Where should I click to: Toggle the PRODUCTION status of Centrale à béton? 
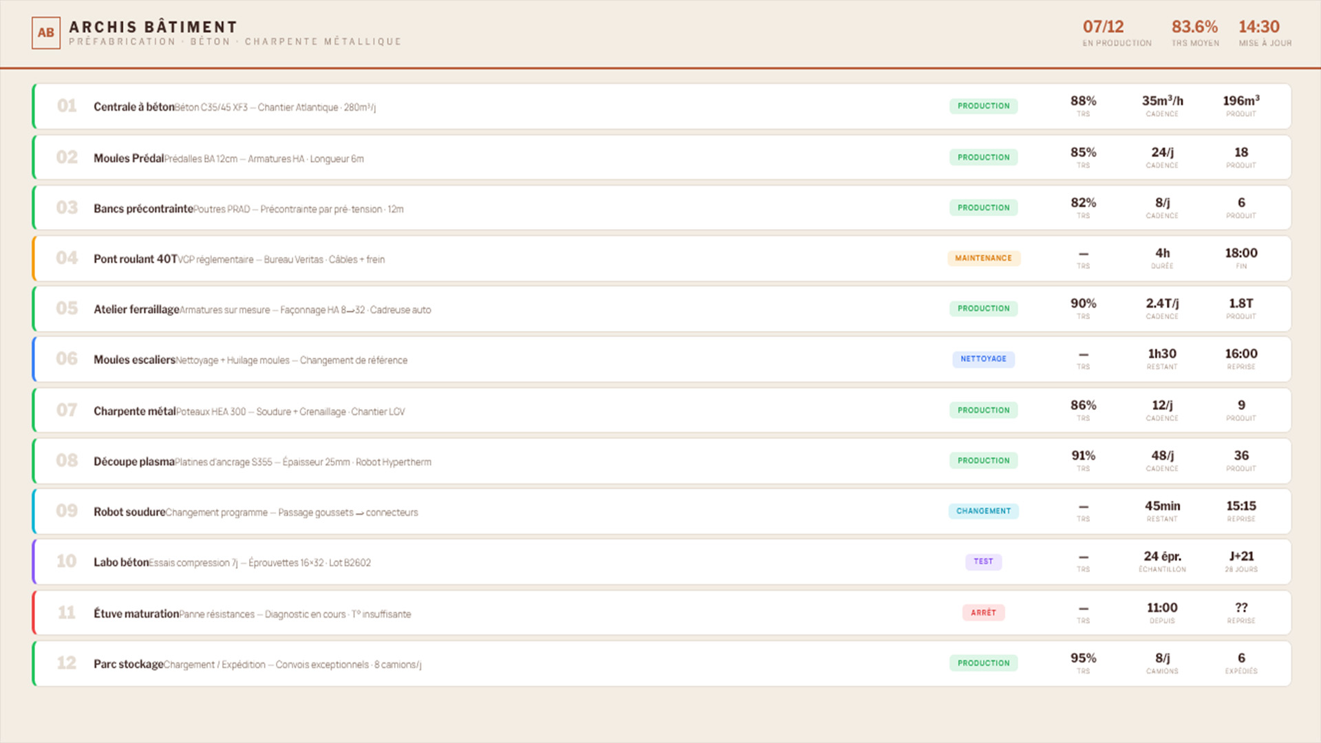coord(983,106)
